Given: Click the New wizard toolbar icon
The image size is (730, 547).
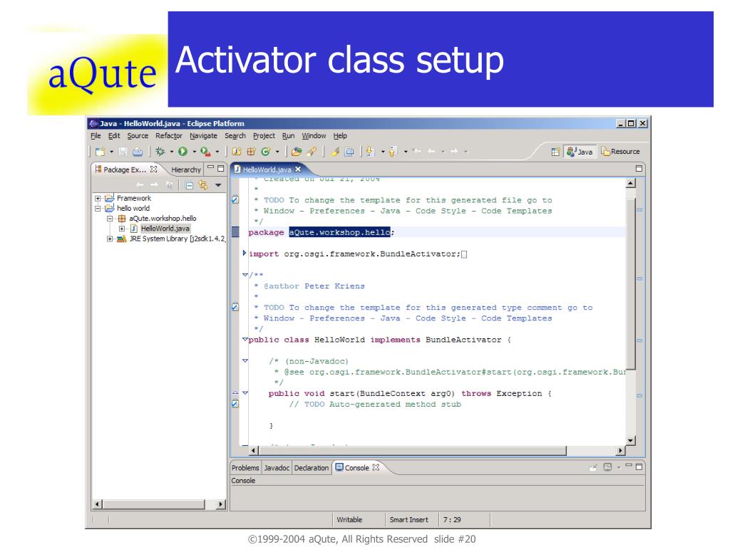Looking at the screenshot, I should coord(100,152).
